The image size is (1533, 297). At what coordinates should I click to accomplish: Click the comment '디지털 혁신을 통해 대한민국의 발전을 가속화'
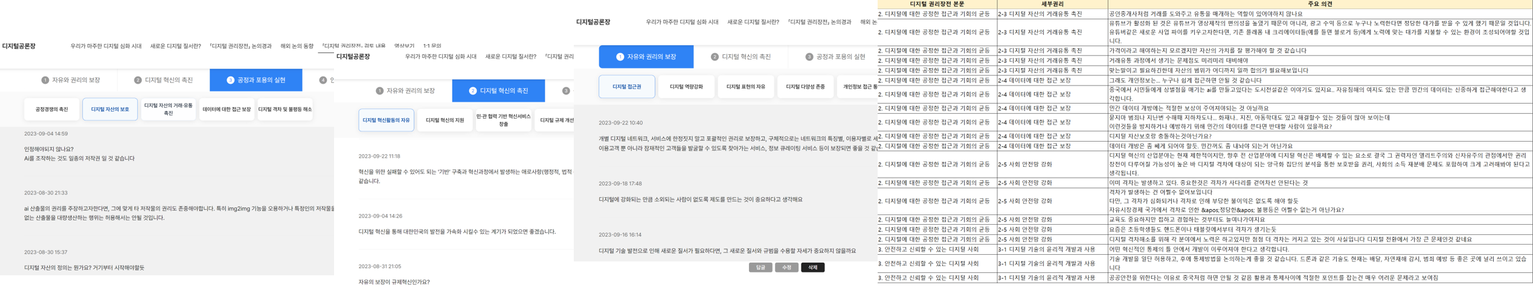(x=457, y=231)
